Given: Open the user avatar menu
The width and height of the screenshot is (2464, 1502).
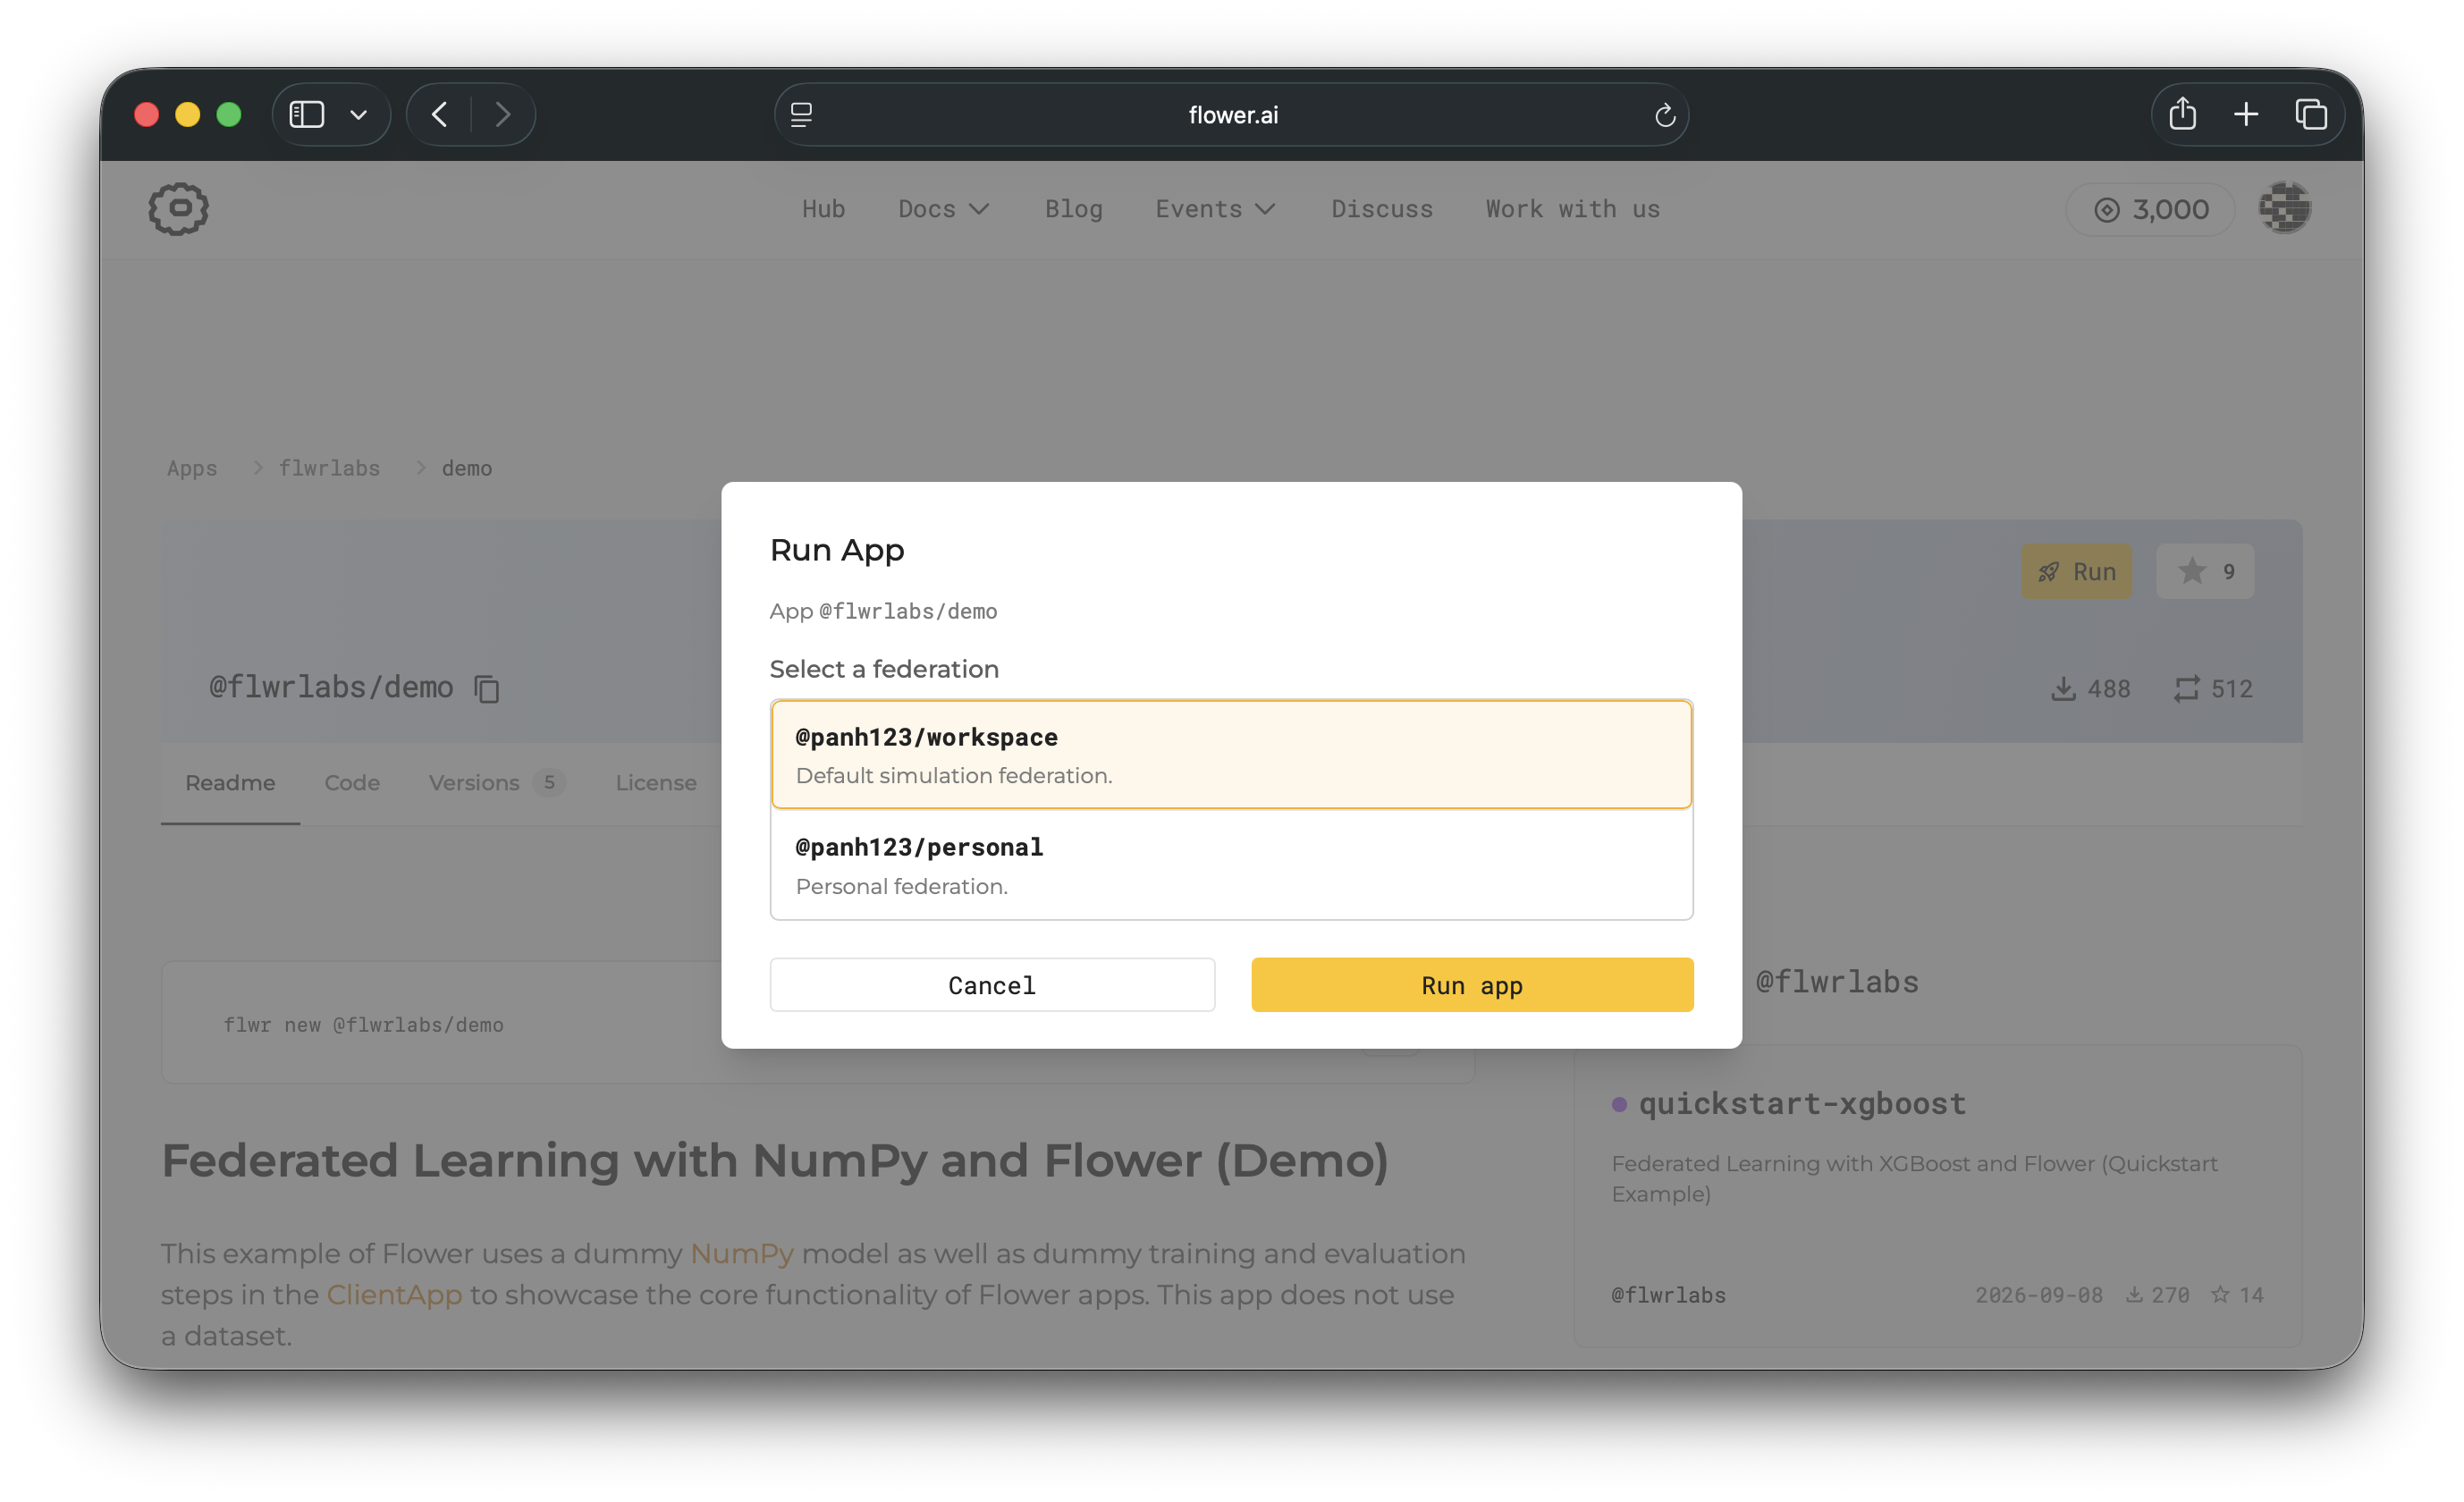Looking at the screenshot, I should [x=2284, y=209].
